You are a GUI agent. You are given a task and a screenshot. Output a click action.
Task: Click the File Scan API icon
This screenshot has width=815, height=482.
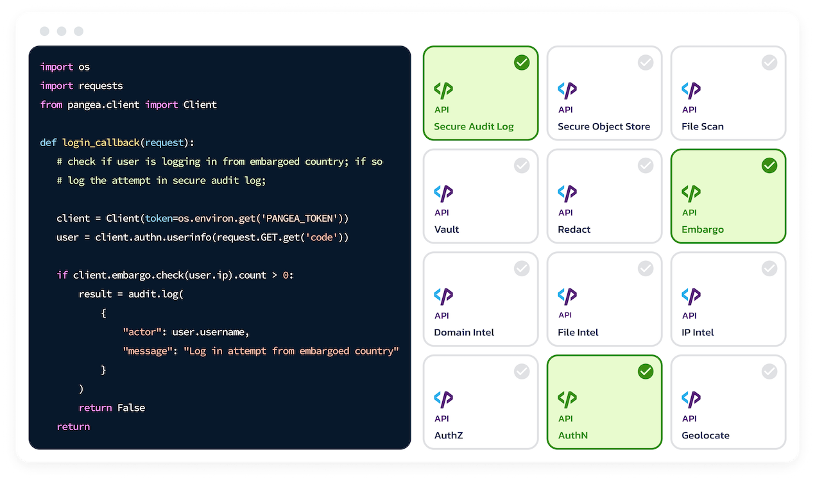[x=691, y=90]
